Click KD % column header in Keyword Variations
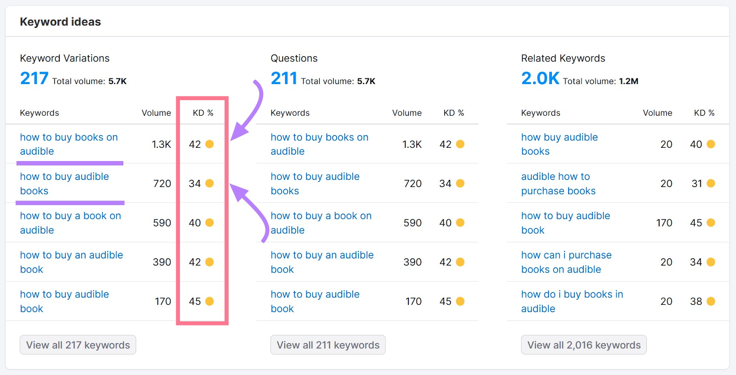The image size is (736, 375). [x=203, y=113]
